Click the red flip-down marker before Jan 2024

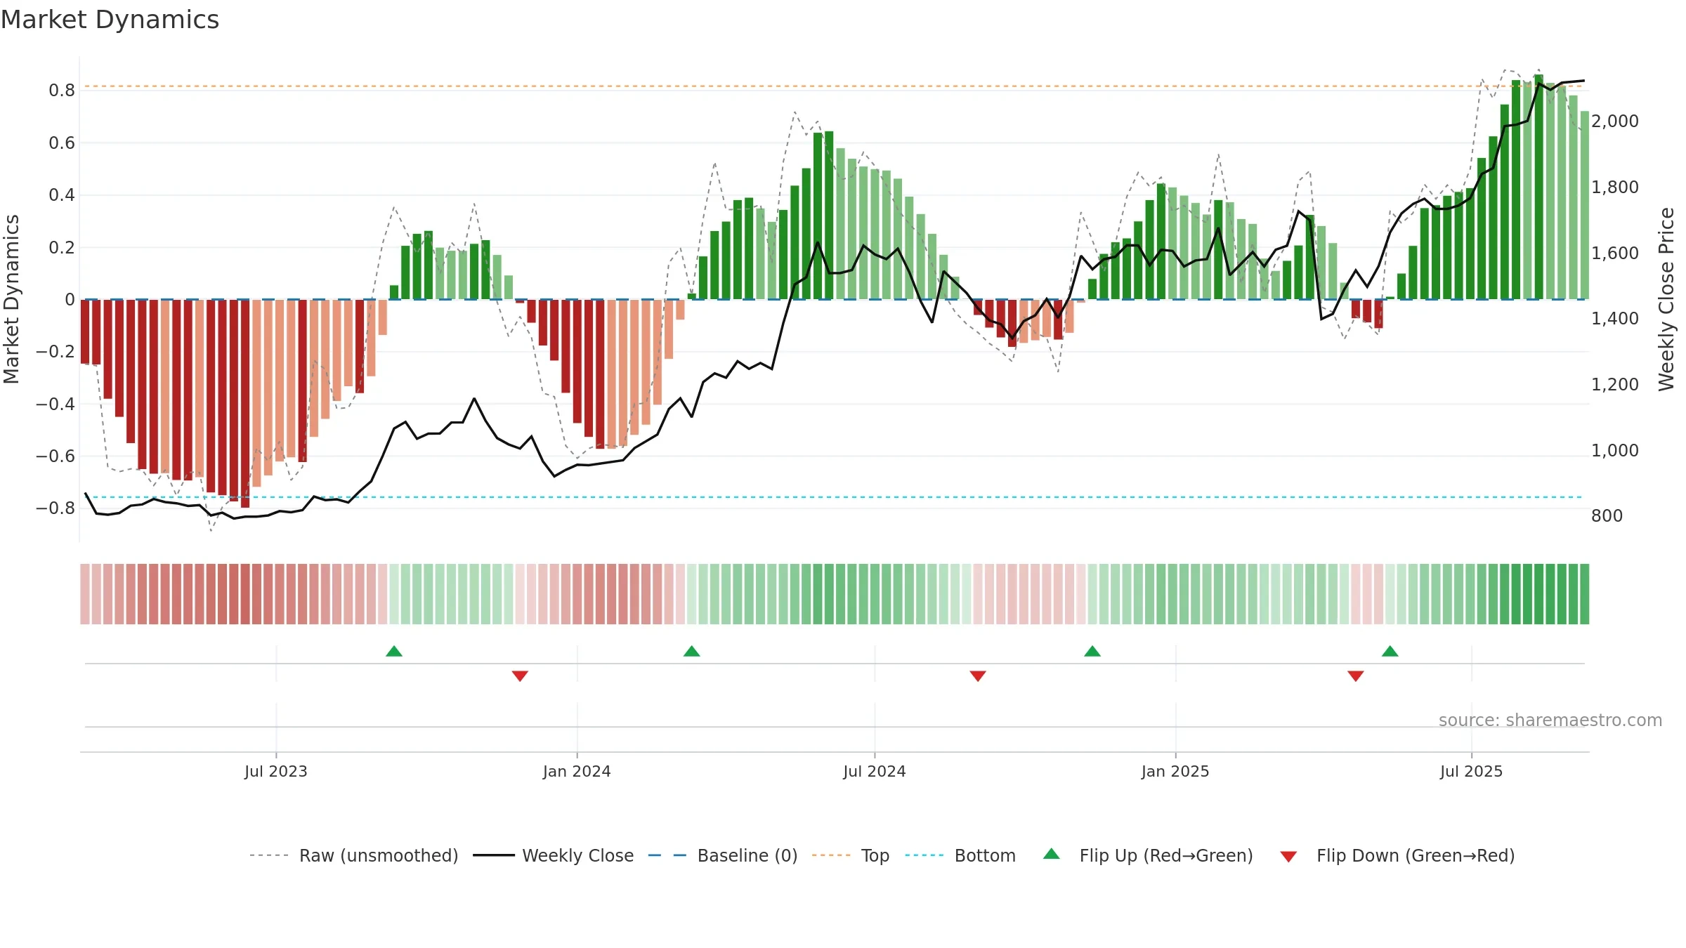pyautogui.click(x=520, y=676)
